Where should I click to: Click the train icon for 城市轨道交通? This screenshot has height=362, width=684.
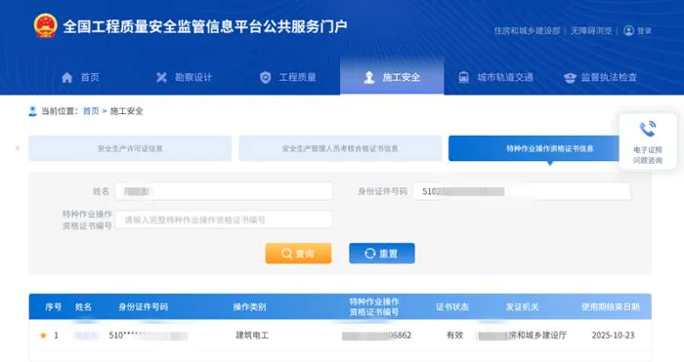tap(464, 77)
